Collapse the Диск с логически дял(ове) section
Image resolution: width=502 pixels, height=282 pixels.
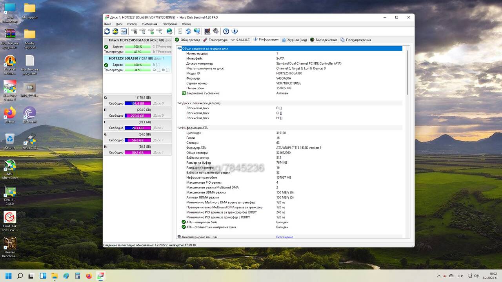[180, 103]
